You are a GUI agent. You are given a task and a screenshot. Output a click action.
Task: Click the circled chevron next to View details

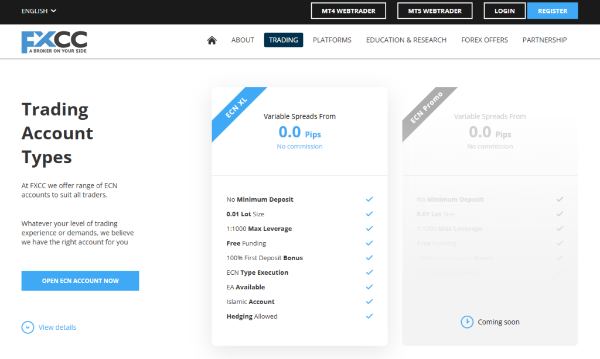pos(28,327)
